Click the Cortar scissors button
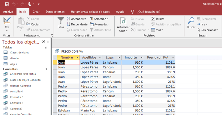 click(33, 19)
